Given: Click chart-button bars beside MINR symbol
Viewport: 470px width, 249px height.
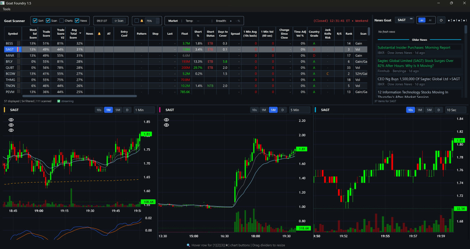Looking at the screenshot, I should [x=19, y=55].
